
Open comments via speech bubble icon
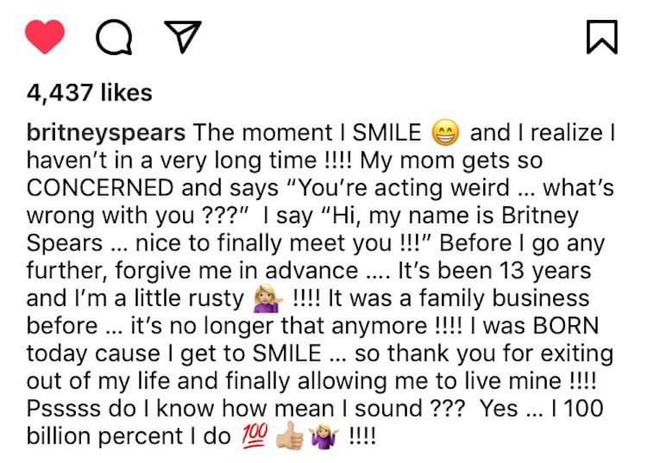pos(115,37)
